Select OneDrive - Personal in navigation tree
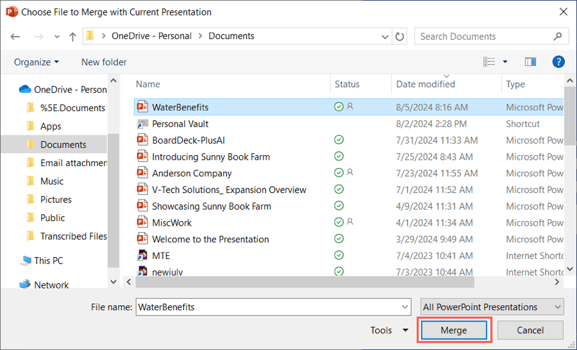 tap(63, 90)
